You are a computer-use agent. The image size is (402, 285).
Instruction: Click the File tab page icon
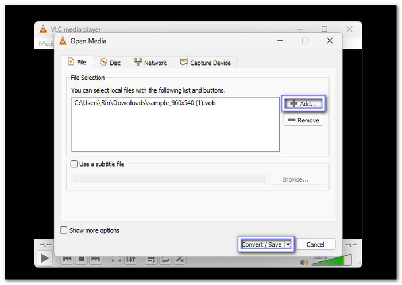[71, 62]
